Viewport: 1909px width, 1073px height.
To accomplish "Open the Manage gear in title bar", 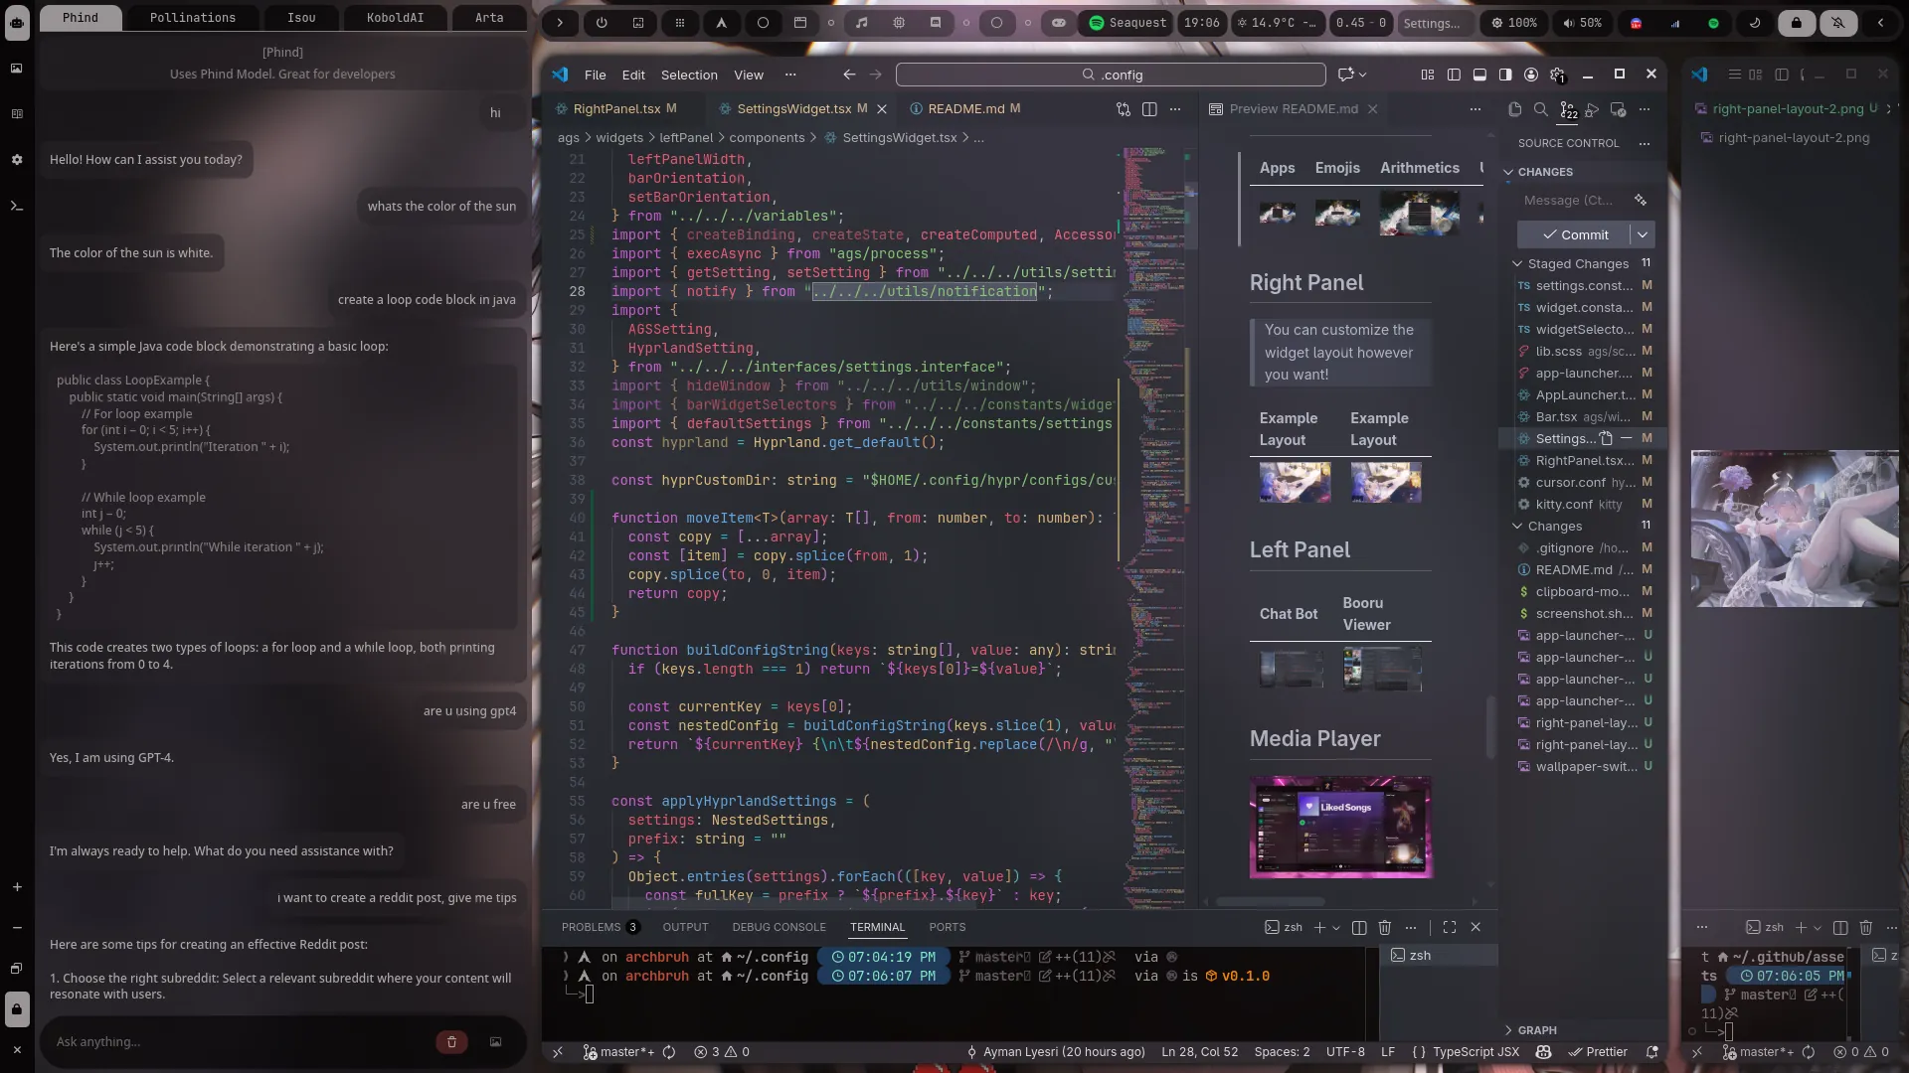I will point(1557,75).
